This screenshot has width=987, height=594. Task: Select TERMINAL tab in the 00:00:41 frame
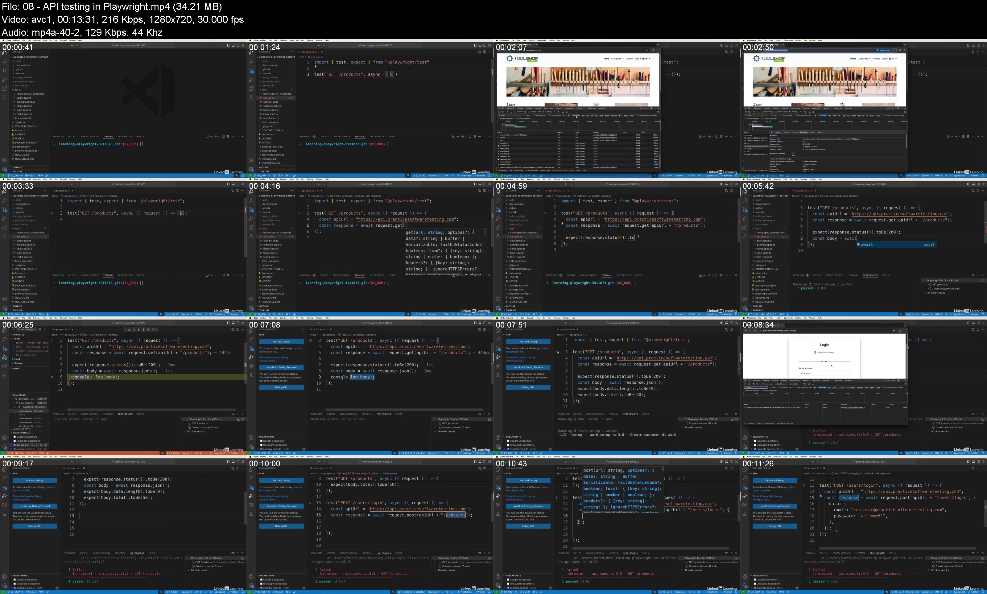tap(109, 137)
